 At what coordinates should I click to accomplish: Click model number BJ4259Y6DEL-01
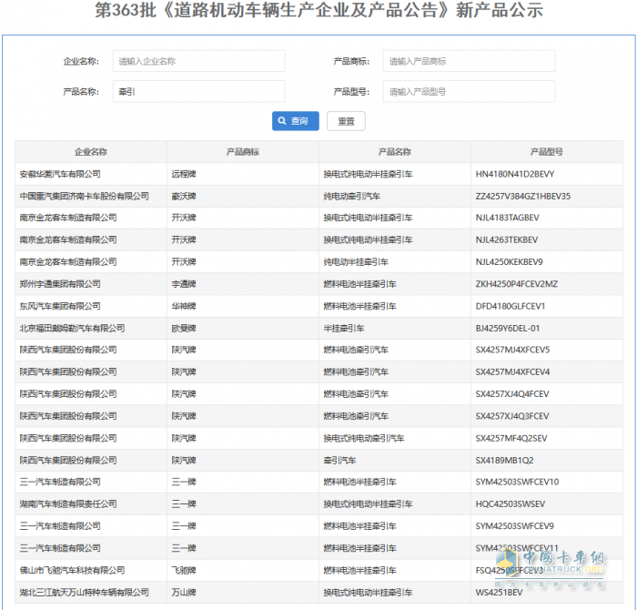[x=508, y=328]
